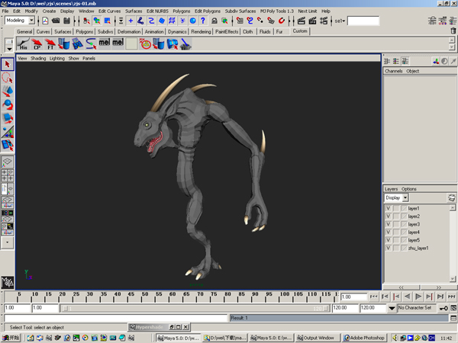The width and height of the screenshot is (458, 343).
Task: Open the Edit NURBS menu
Action: click(157, 11)
